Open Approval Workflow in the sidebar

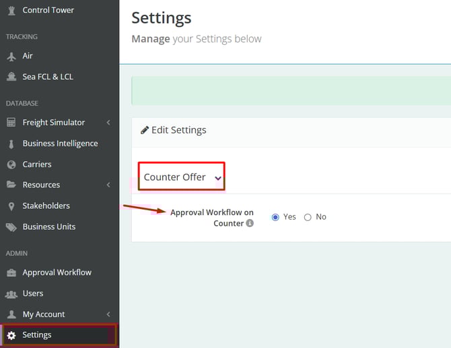tap(57, 272)
